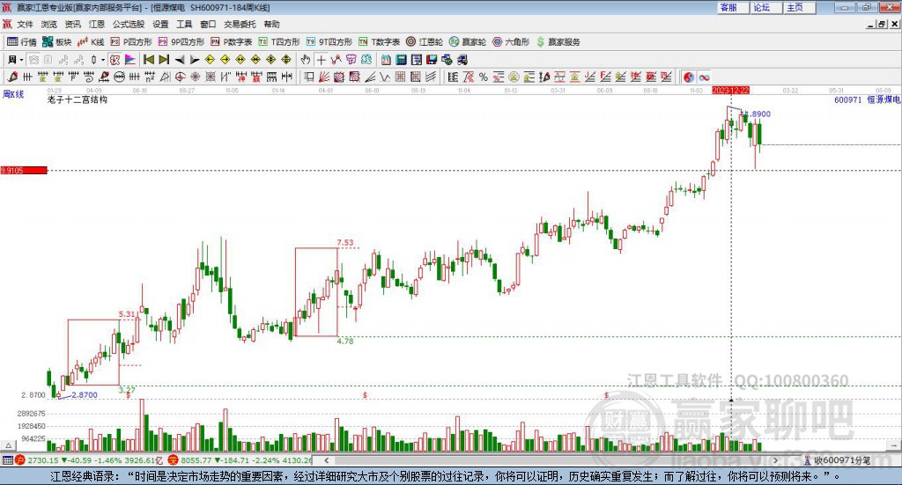Select the parallel channel lines tool
Image resolution: width=902 pixels, height=485 pixels.
coord(431,77)
